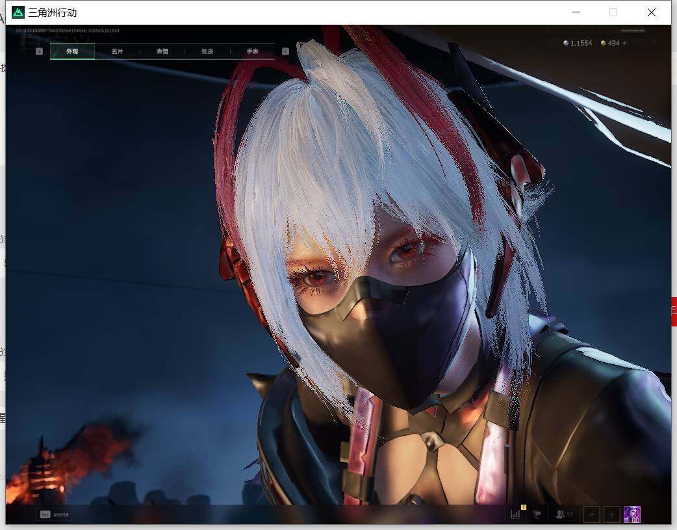Screen dimensions: 677x530
Task: Open the friends list icon showing 11
Action: (565, 514)
